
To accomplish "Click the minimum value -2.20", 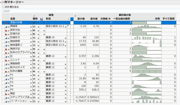I will (x=83, y=26).
